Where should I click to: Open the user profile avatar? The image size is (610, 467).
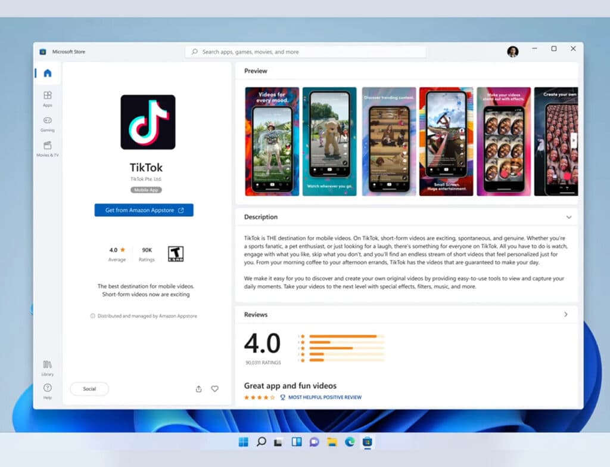point(513,51)
